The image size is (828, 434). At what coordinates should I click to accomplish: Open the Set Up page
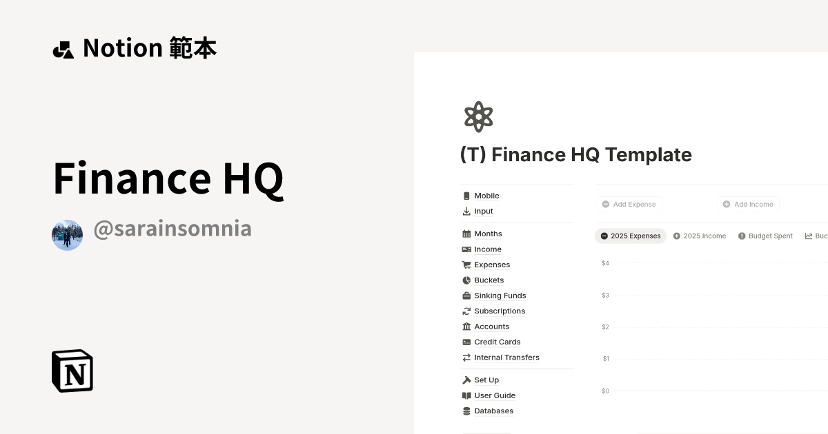coord(486,380)
